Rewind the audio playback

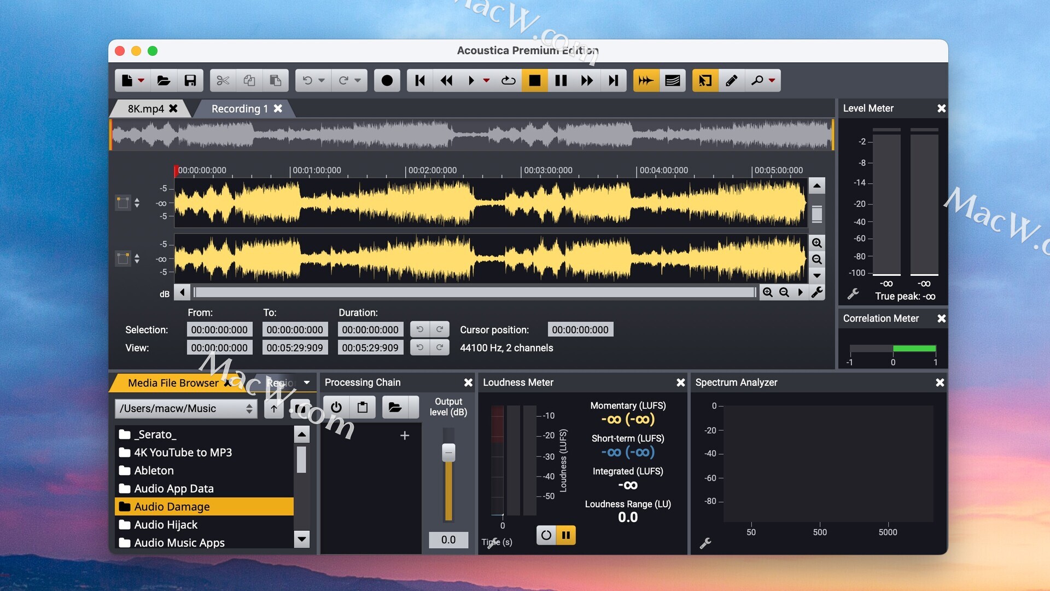point(446,81)
